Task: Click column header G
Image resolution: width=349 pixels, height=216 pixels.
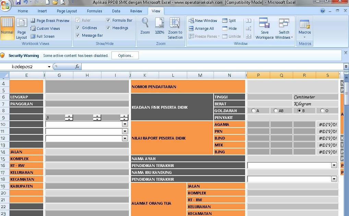Action: click(59, 75)
